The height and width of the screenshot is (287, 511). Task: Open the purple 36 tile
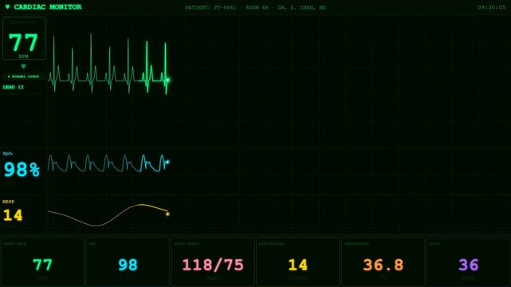tap(468, 262)
